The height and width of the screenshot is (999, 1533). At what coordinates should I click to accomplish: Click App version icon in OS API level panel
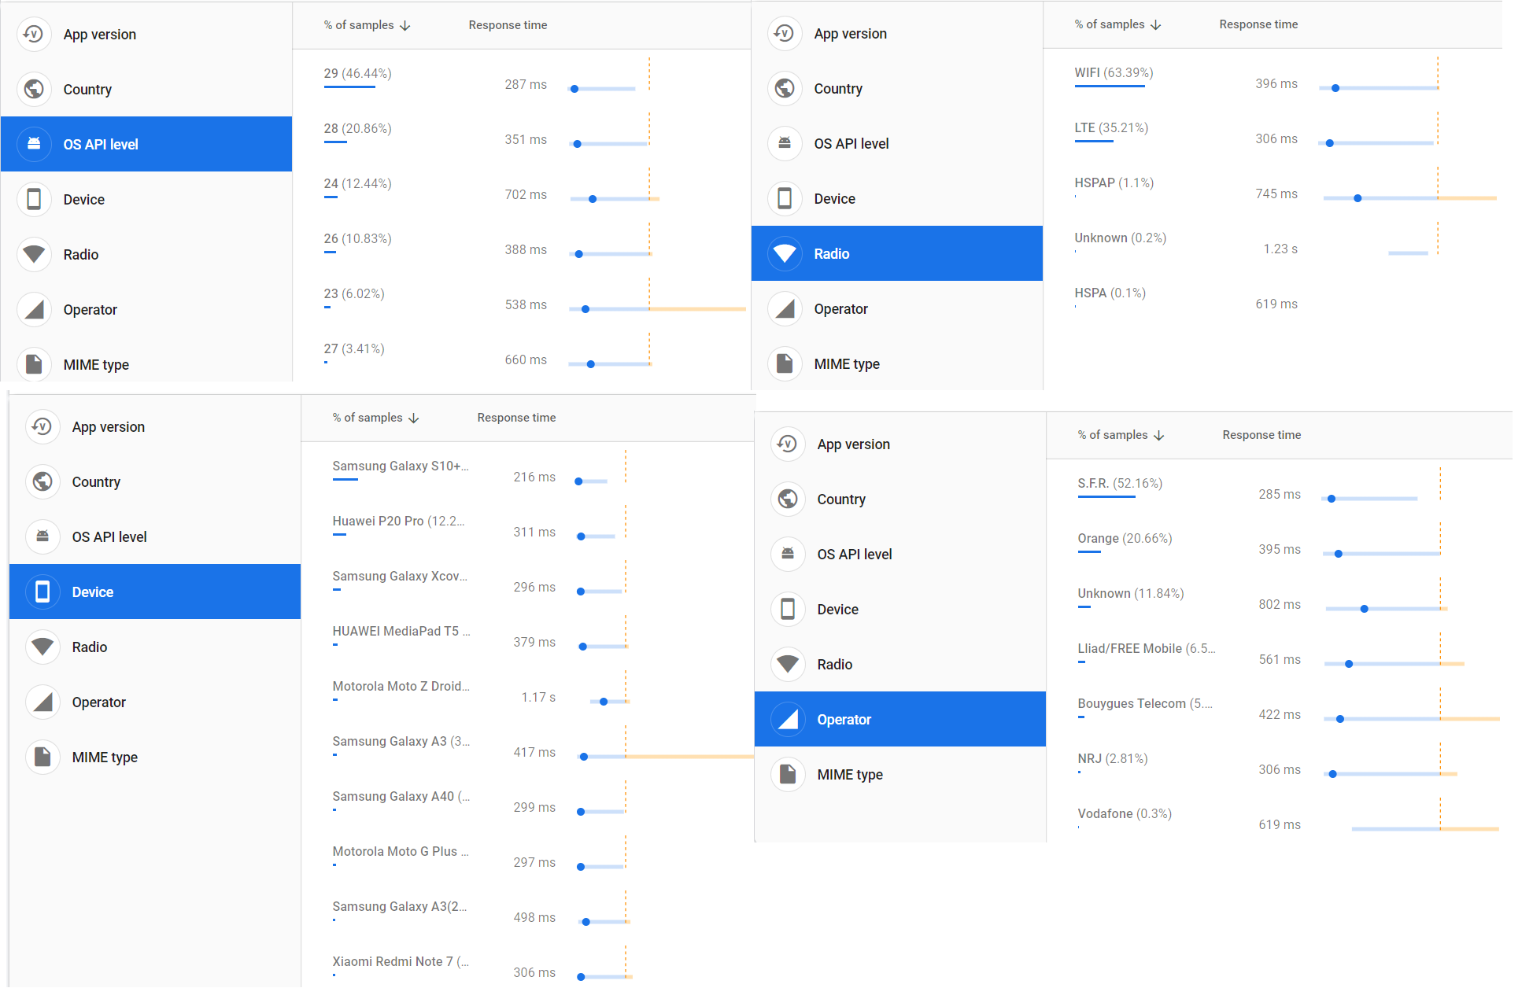34,34
